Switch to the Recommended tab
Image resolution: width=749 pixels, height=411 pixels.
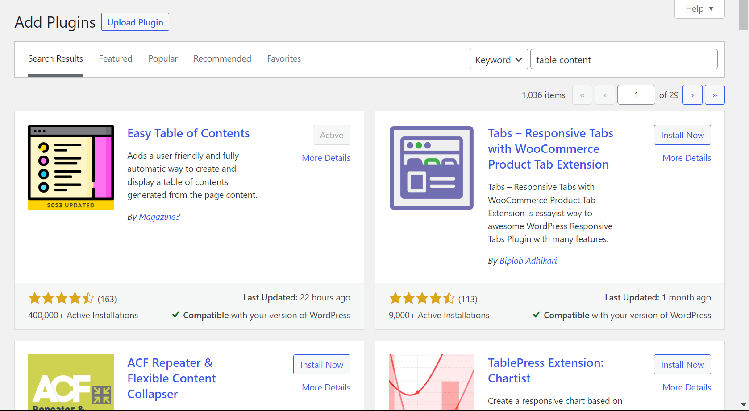click(222, 59)
